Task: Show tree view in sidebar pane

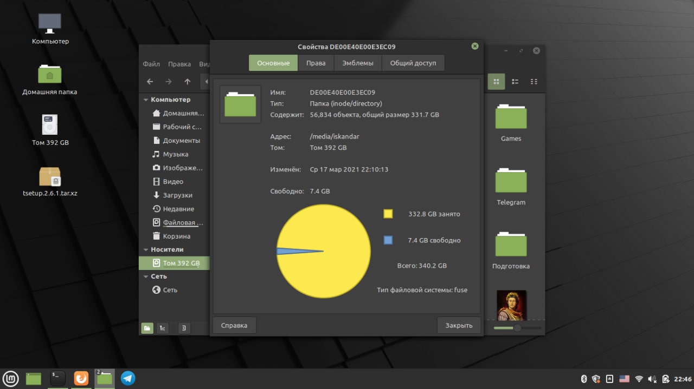Action: click(163, 328)
